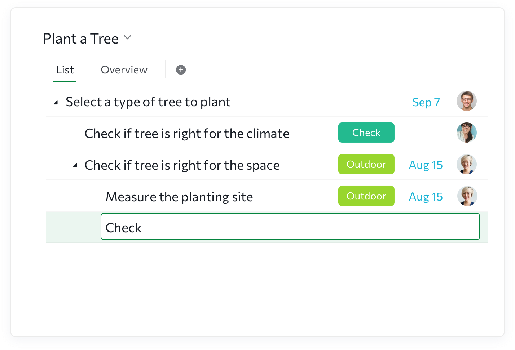This screenshot has width=515, height=350.
Task: Click the Sep 7 due date
Action: (x=426, y=102)
